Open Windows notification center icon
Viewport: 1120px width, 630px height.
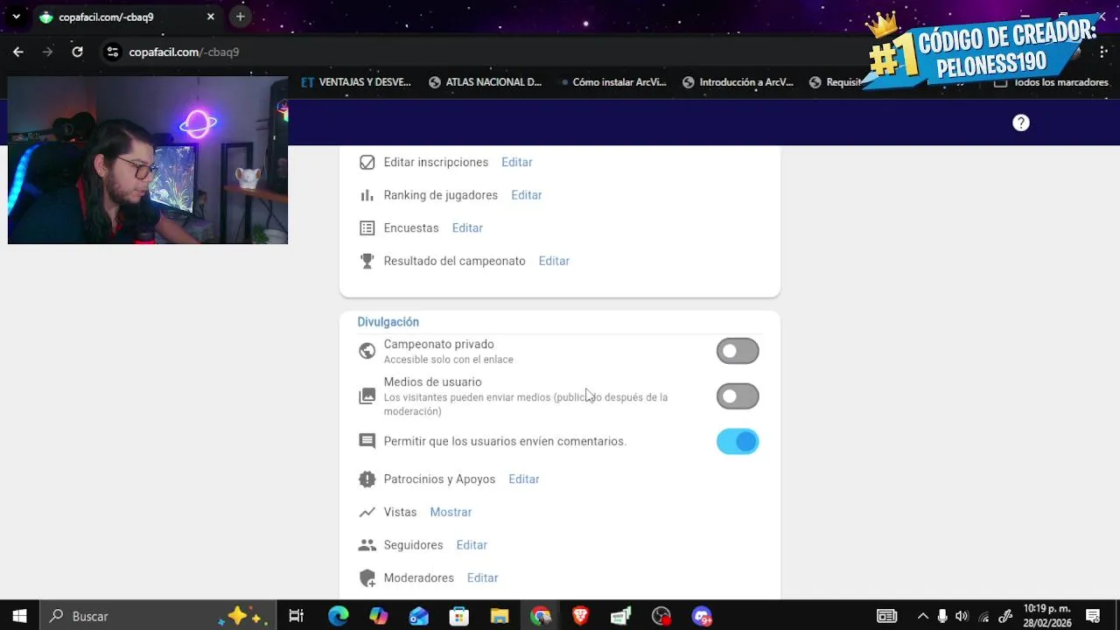1093,616
